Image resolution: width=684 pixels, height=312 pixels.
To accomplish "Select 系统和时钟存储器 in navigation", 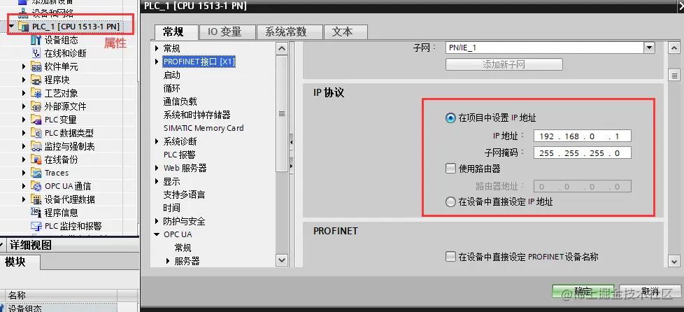I will [x=197, y=115].
